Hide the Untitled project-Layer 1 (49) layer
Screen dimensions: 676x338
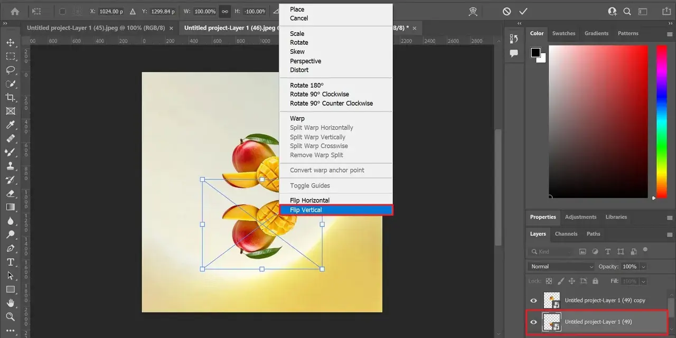(533, 322)
